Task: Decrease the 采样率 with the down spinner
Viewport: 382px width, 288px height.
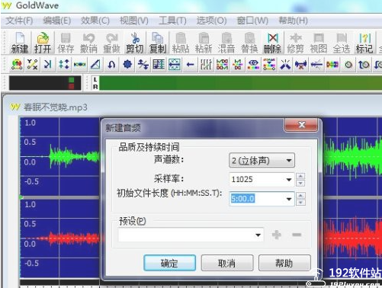Action: click(x=300, y=183)
